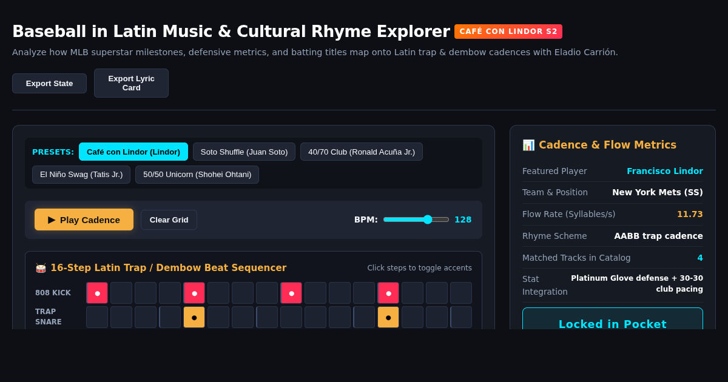Toggle 808 Kick step 2
Viewport: 728px width, 382px height.
[121, 293]
